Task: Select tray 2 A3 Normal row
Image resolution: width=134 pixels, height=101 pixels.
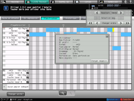Action: click(x=16, y=34)
